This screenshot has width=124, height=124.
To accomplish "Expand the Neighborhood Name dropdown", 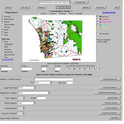I will coord(34,93).
